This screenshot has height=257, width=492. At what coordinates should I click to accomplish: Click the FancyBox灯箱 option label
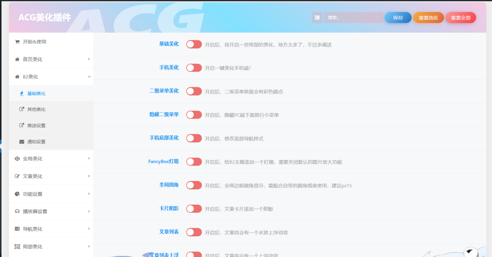point(163,161)
